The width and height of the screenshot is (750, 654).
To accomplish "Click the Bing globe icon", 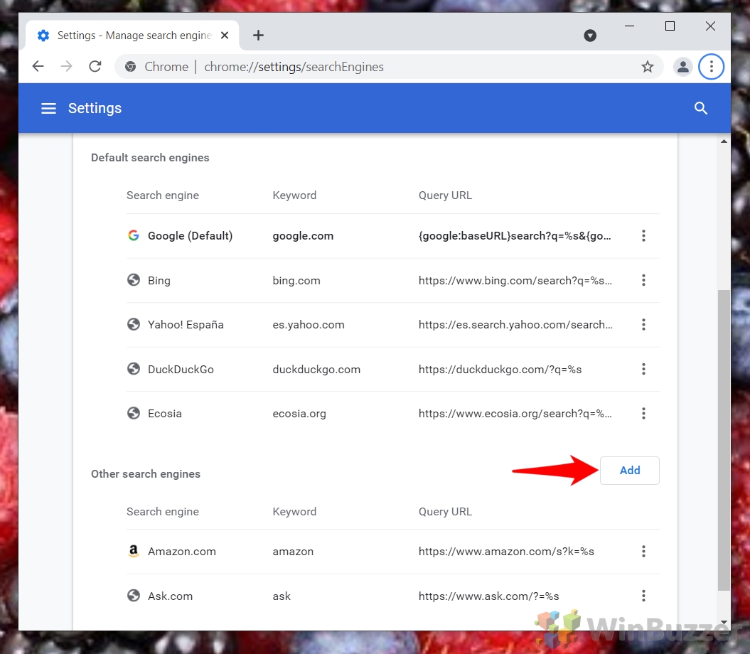I will [x=134, y=280].
